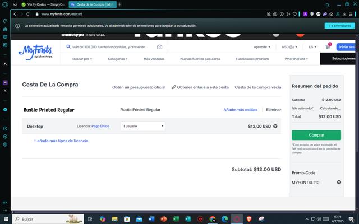Open File Explorer from the taskbar

(114, 219)
